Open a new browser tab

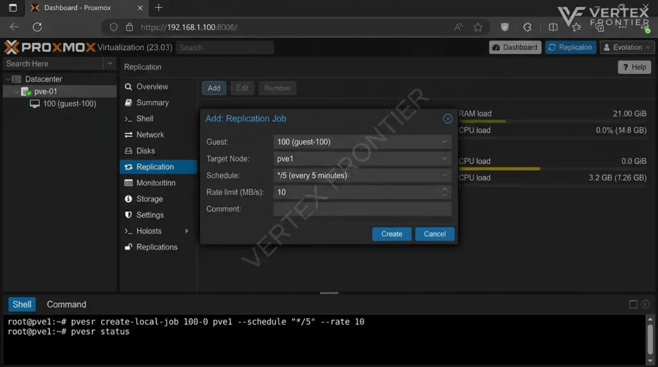(x=159, y=8)
